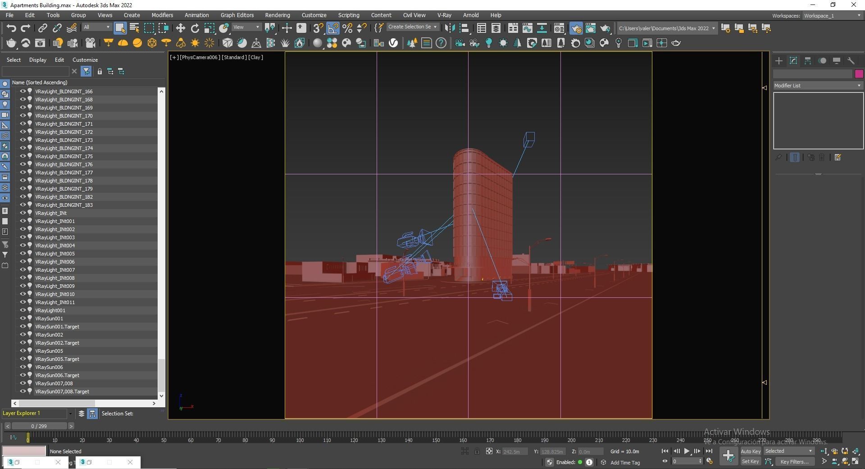Open the [Clay] viewport shading menu
This screenshot has height=469, width=865.
[x=255, y=57]
